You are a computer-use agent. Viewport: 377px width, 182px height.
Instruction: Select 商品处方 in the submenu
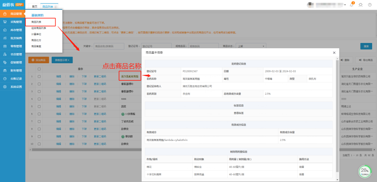(x=36, y=40)
